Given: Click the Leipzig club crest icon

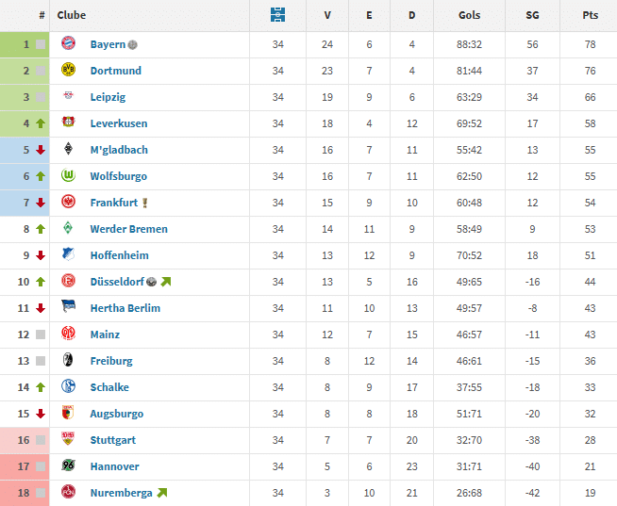Looking at the screenshot, I should 68,97.
